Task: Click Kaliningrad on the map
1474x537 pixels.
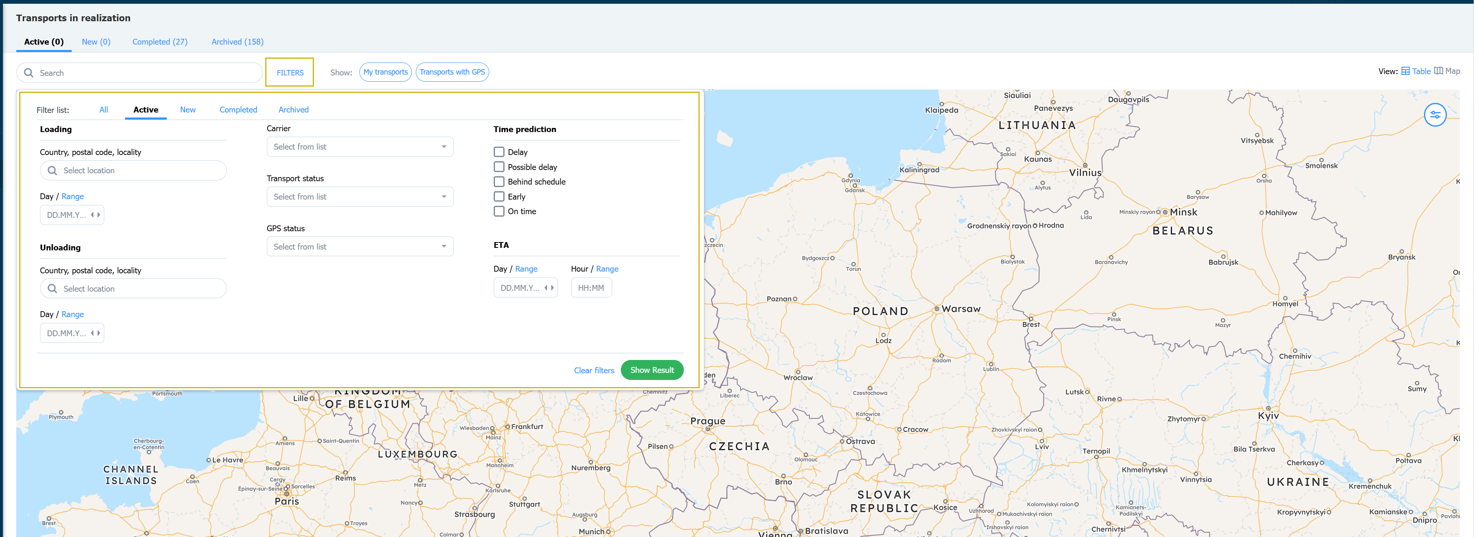Action: (919, 170)
